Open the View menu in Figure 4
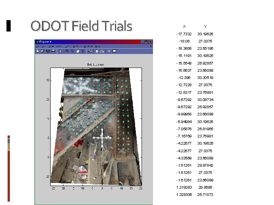This screenshot has height=205, width=274. click(x=51, y=46)
